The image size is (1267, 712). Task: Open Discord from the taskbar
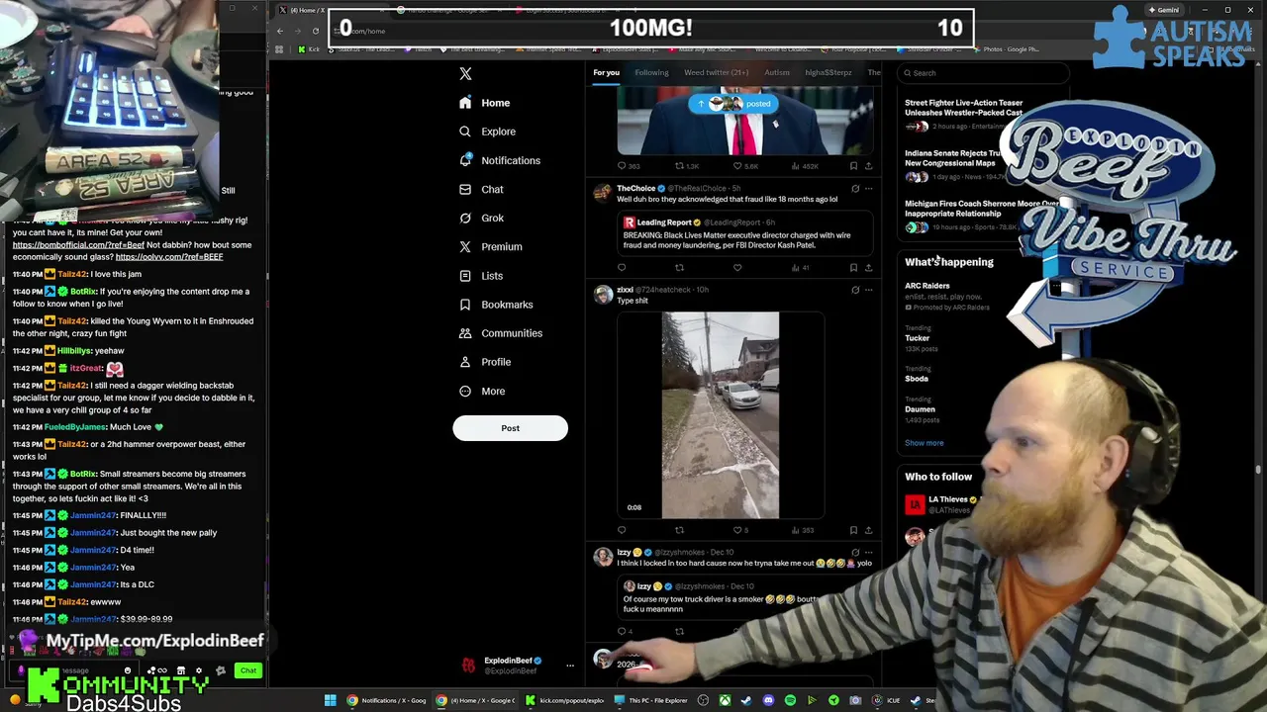[x=768, y=700]
